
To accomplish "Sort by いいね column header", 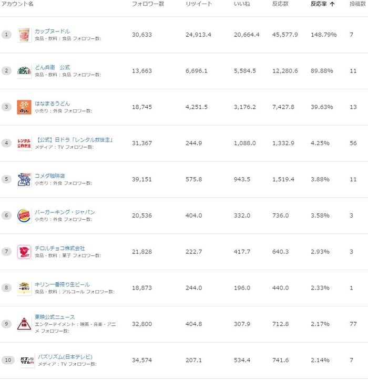I will tap(242, 4).
